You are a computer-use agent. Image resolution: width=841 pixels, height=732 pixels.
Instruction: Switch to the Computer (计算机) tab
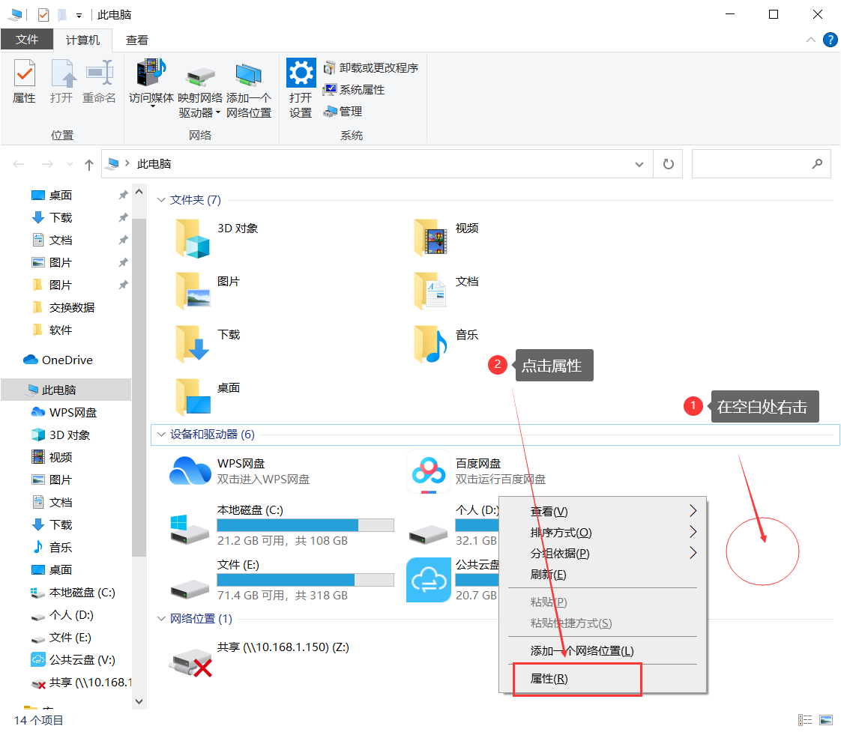coord(82,40)
